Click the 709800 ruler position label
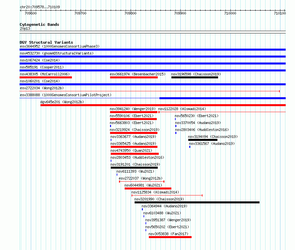This screenshot has height=250, width=295. [130, 13]
